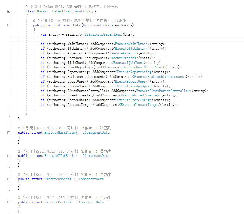Image resolution: width=244 pixels, height=214 pixels.
Task: Click the override keyword in Bake declaration
Action: [x=54, y=25]
